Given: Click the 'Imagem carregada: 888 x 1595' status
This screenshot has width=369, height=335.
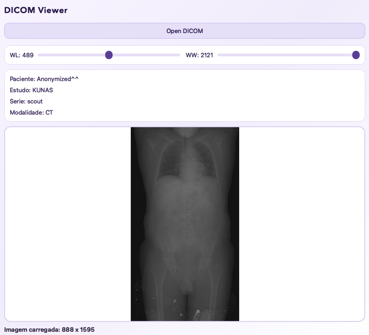Looking at the screenshot, I should coord(49,329).
